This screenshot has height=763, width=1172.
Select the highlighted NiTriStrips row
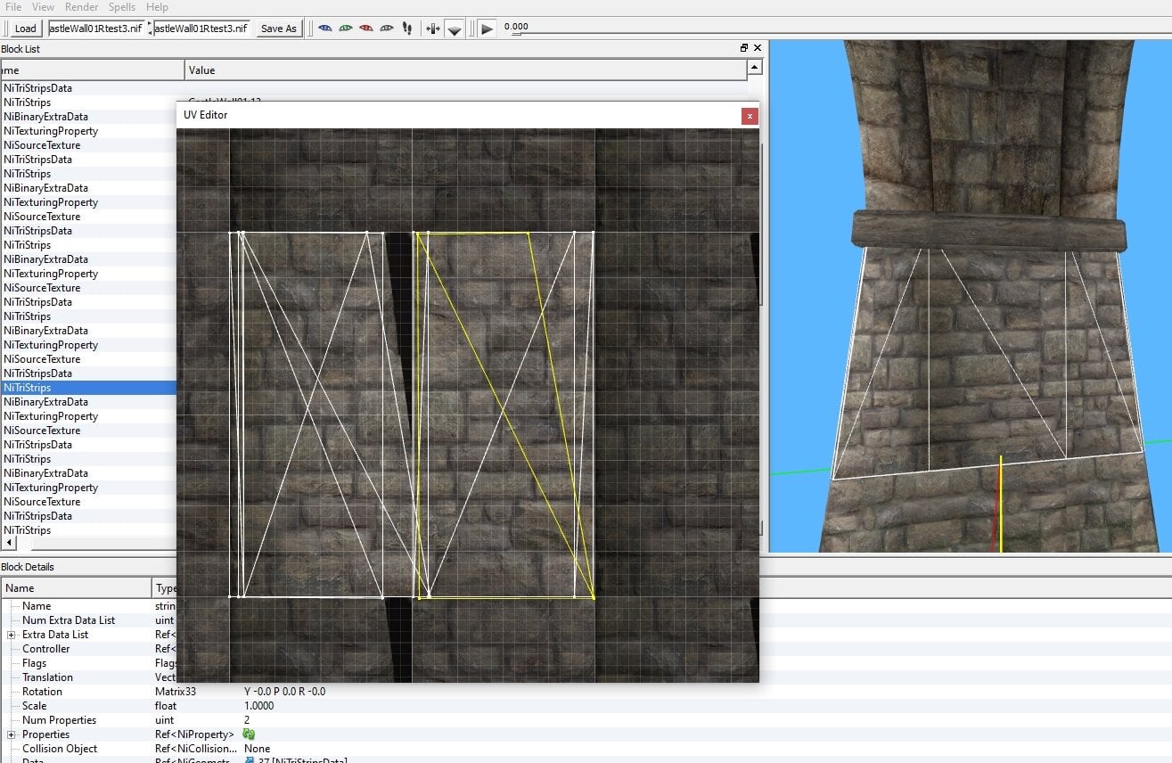tap(88, 388)
